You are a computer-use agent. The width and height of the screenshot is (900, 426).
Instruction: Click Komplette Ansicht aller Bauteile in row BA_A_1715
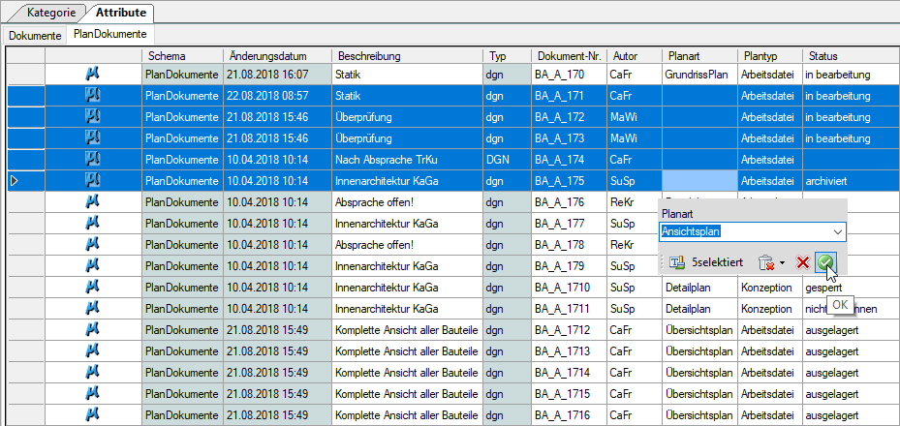408,393
